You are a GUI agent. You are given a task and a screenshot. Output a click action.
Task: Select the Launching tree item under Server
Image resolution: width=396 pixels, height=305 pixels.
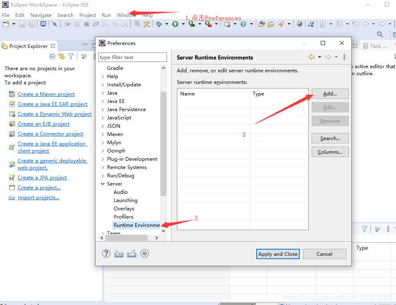click(x=126, y=200)
